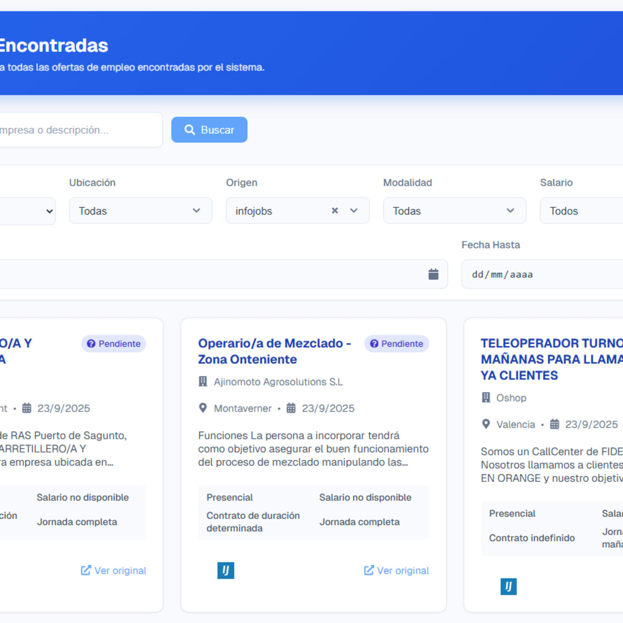Open Ver original on the Operario de Mezclado card
This screenshot has height=623, width=623.
point(396,570)
